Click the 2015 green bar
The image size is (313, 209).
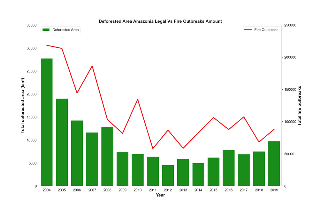point(214,172)
